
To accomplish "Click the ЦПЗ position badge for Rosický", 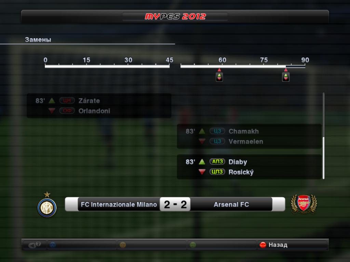I will 217,172.
